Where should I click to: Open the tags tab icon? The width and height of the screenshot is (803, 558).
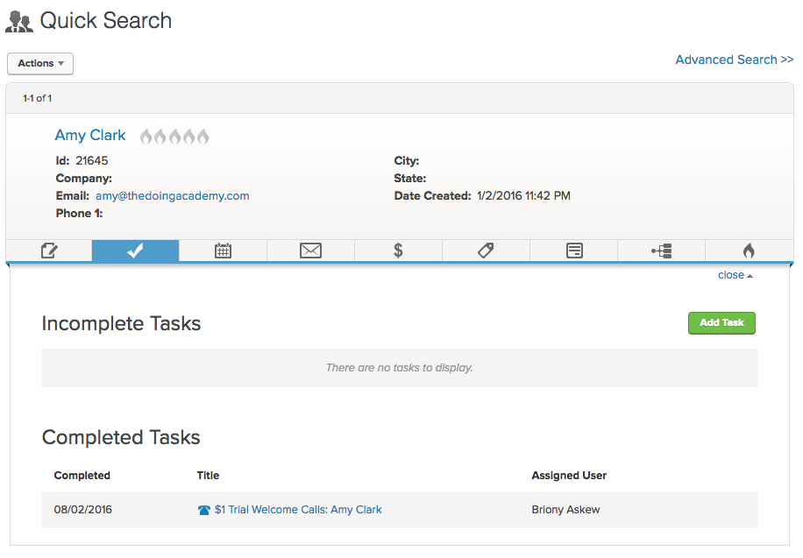pyautogui.click(x=486, y=251)
